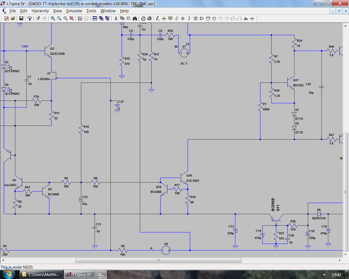Select the Cut scissors tool

(x=116, y=18)
